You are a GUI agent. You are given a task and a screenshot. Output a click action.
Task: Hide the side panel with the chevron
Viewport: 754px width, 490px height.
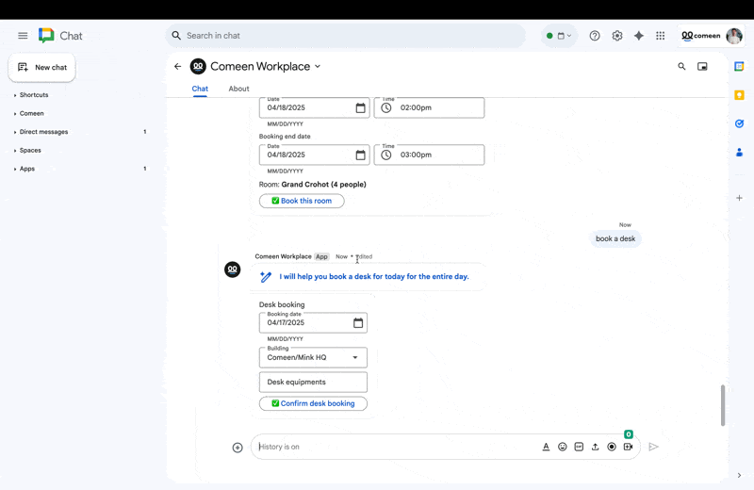[739, 476]
